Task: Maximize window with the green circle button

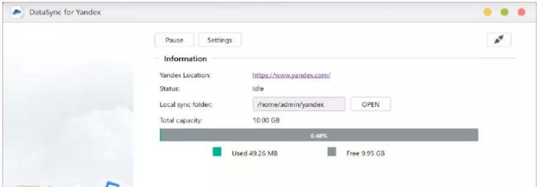Action: [x=504, y=12]
